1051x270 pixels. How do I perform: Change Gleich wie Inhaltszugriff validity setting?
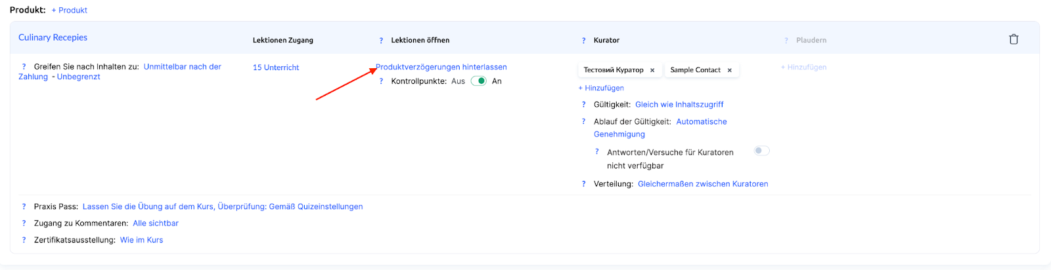pos(679,105)
